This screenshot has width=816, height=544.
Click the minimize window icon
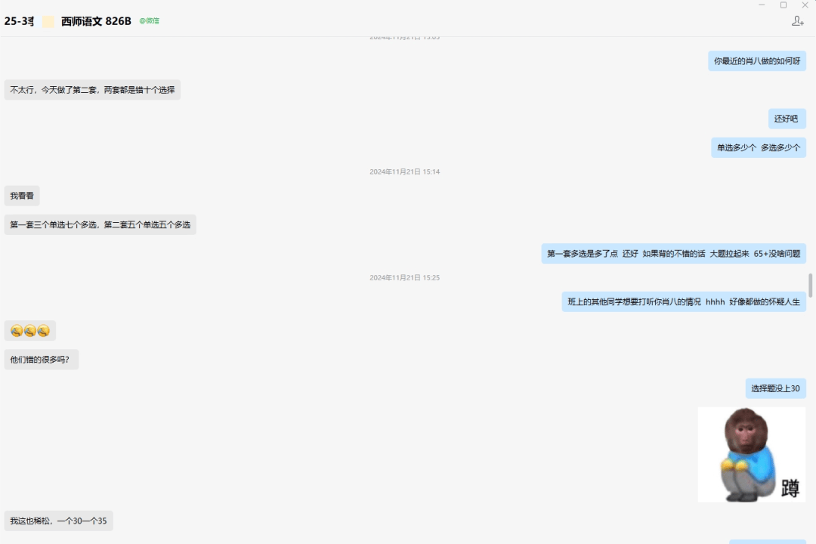click(762, 5)
